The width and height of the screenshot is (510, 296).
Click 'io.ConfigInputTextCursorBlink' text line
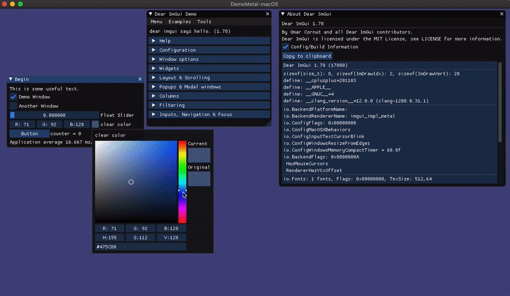pyautogui.click(x=324, y=136)
